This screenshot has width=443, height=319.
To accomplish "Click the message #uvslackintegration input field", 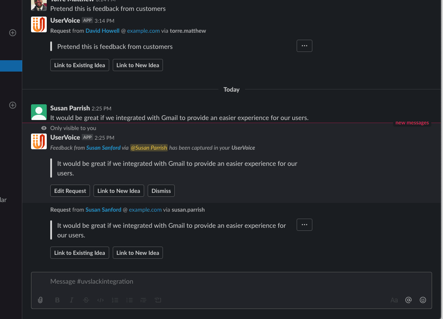I will coord(232,281).
